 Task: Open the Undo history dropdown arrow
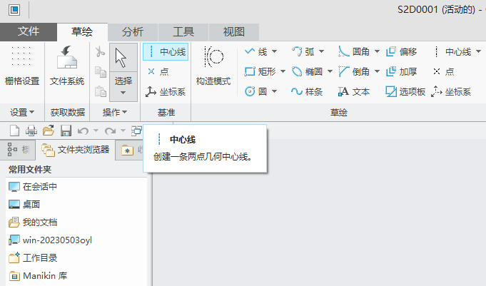[x=96, y=131]
